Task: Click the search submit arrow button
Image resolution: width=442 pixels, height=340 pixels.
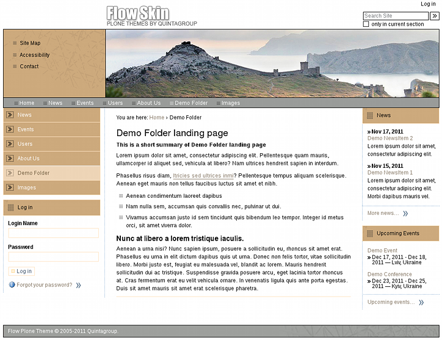Action: 435,16
